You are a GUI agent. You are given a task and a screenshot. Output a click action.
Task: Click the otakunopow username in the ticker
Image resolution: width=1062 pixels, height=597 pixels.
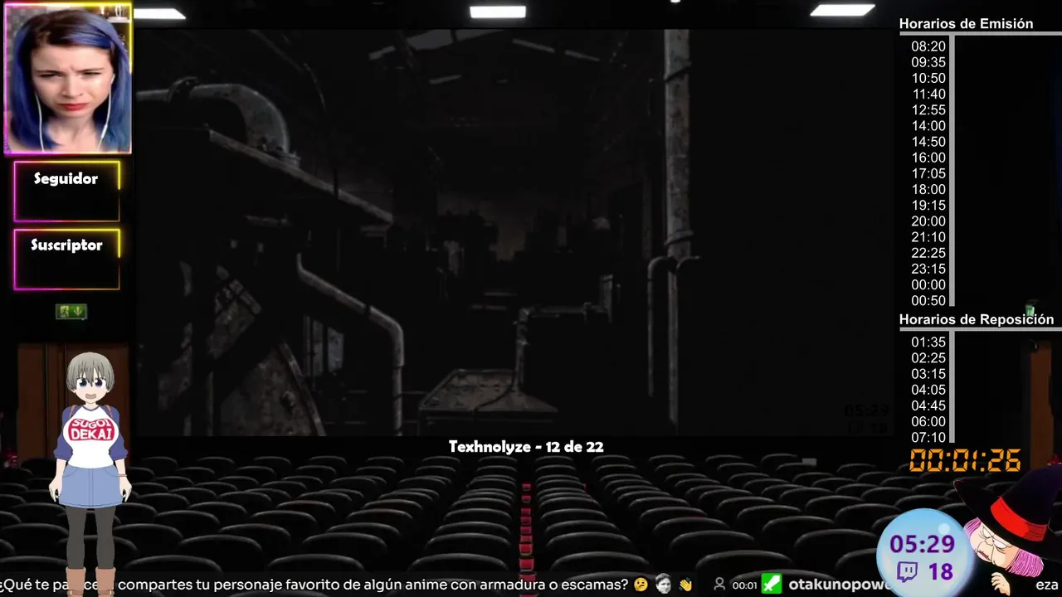pyautogui.click(x=840, y=585)
